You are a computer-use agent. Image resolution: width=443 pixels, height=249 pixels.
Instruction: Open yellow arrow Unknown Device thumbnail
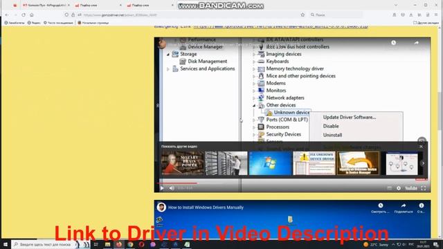(x=358, y=163)
